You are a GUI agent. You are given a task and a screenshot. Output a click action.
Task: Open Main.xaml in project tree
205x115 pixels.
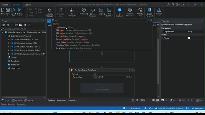15,65
